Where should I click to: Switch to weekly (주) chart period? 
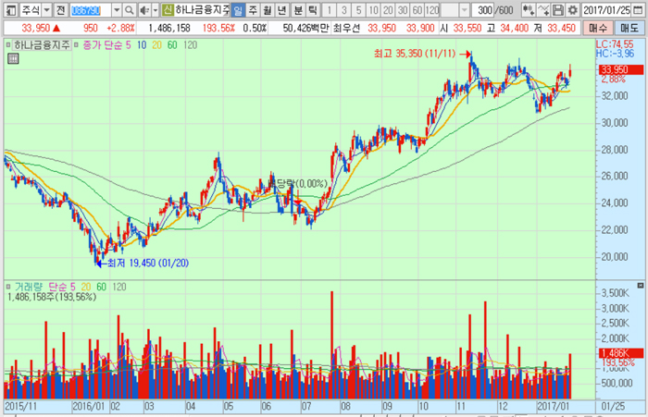pos(253,9)
